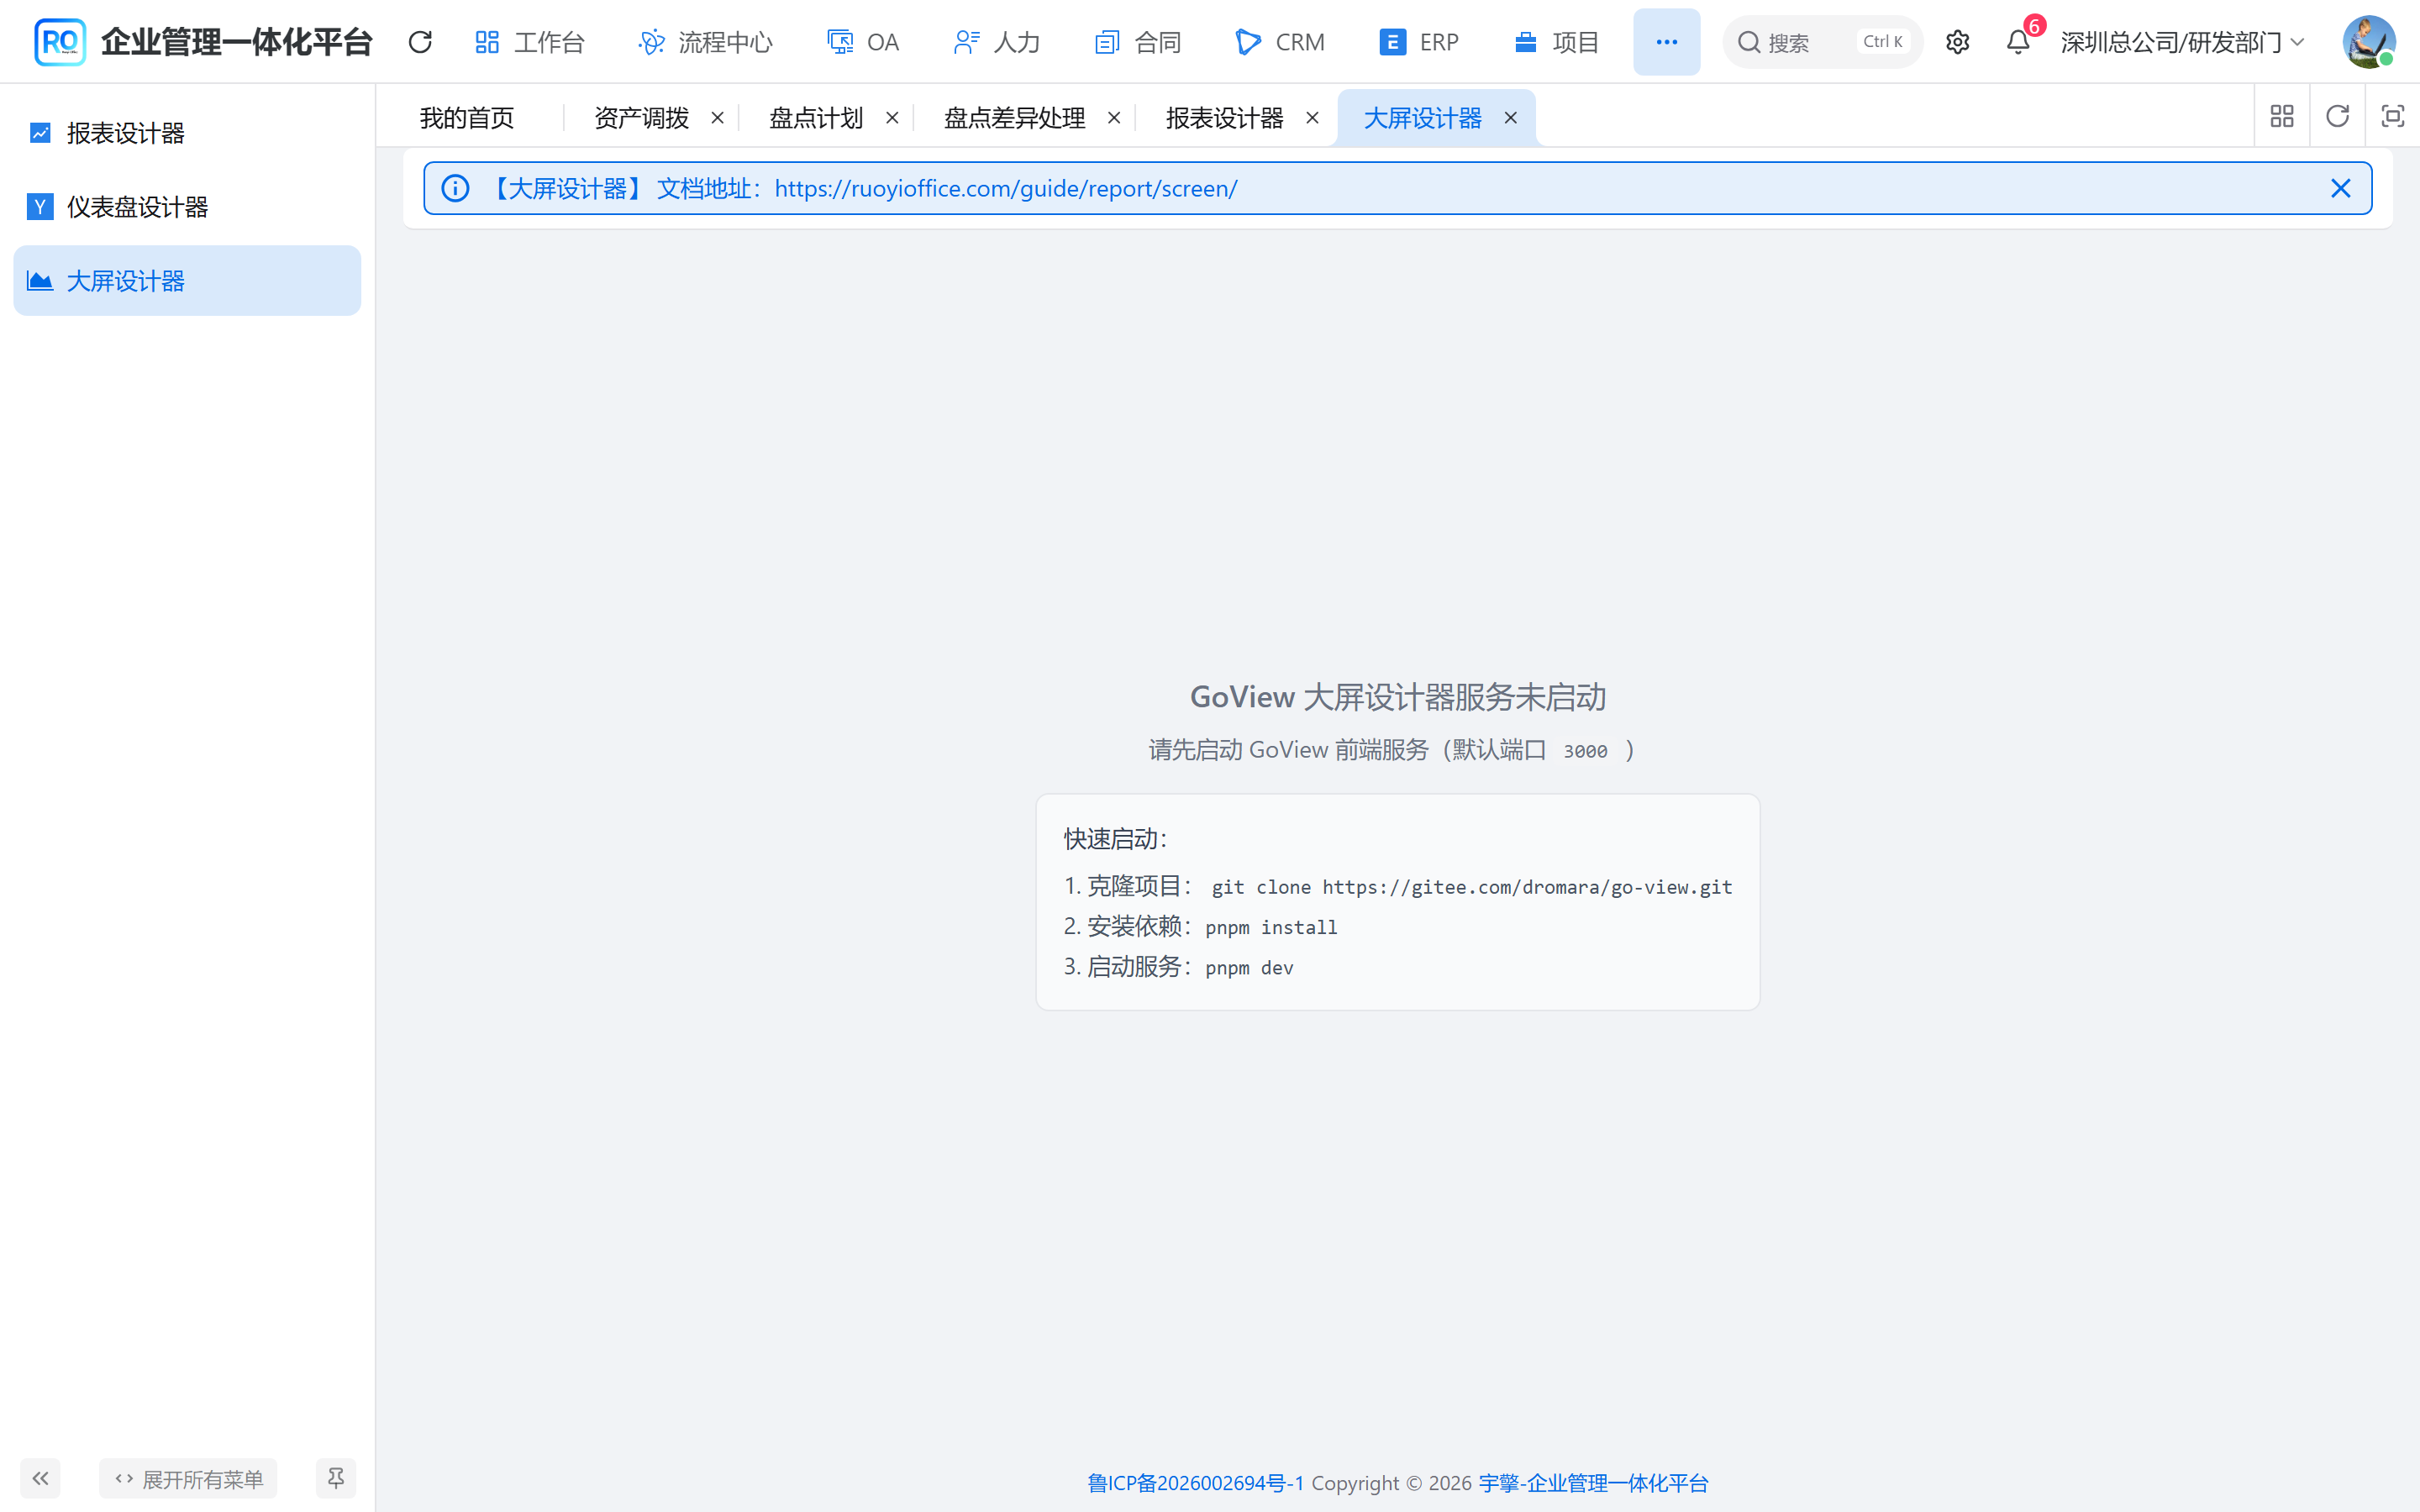The image size is (2420, 1512).
Task: Select 仪表盘设计器 in the sidebar
Action: point(187,206)
